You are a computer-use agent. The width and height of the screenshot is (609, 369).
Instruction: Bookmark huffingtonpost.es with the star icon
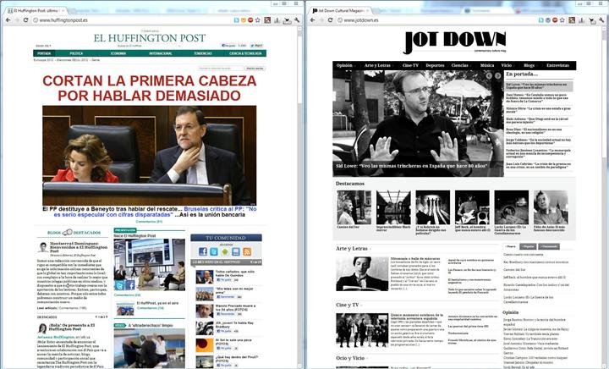click(x=257, y=20)
